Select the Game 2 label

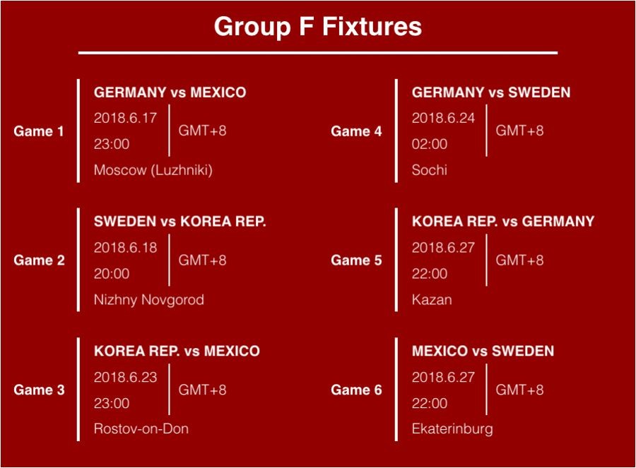[x=39, y=260]
